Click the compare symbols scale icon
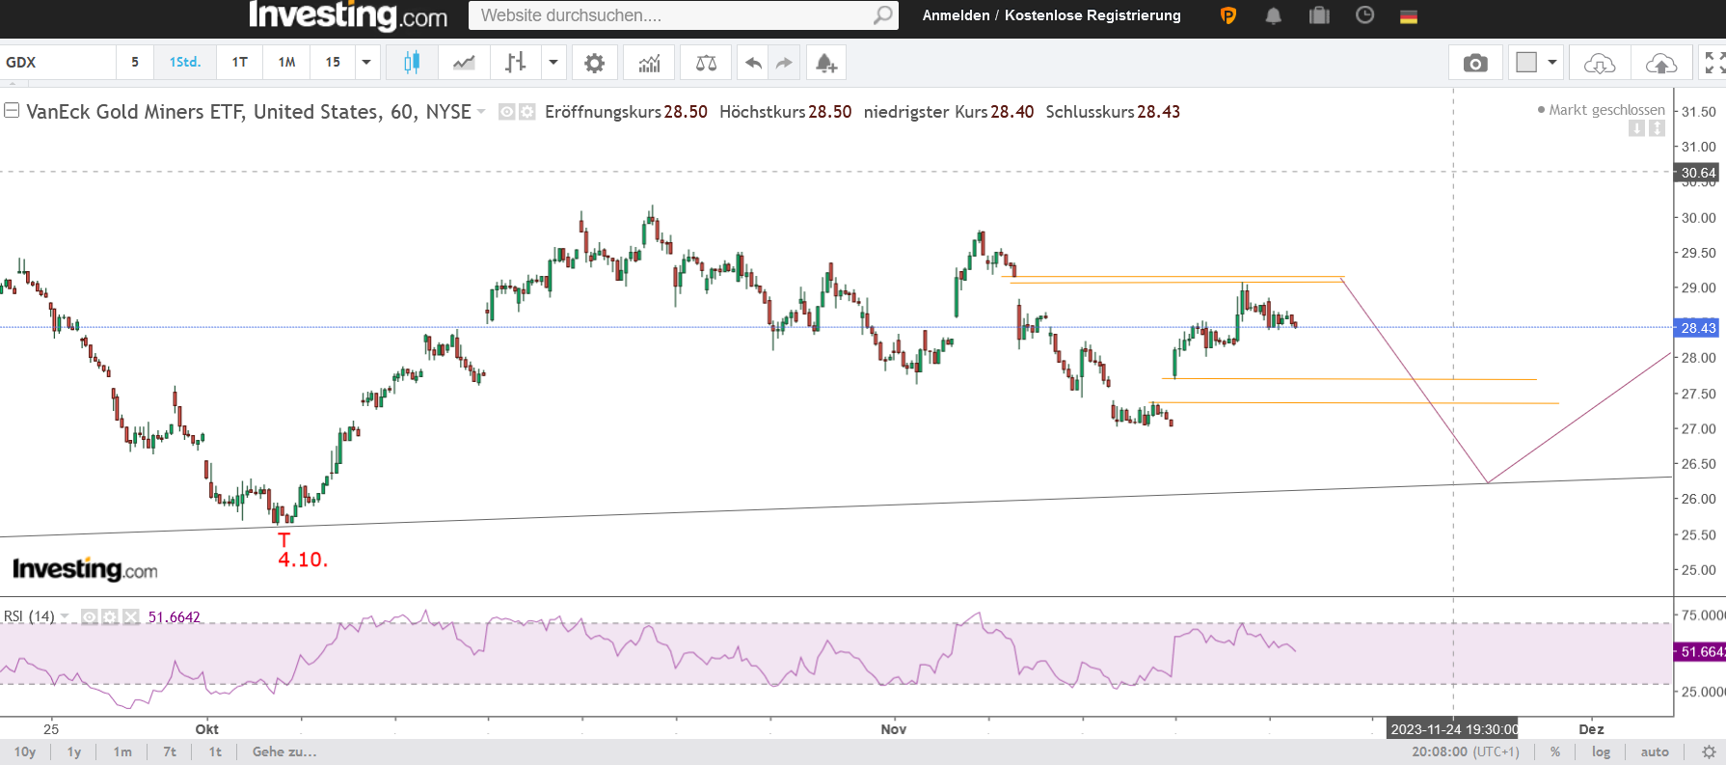This screenshot has width=1726, height=765. point(706,63)
